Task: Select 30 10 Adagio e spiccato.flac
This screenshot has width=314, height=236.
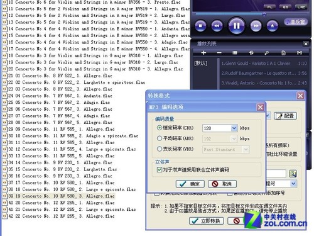Action: click(x=73, y=136)
